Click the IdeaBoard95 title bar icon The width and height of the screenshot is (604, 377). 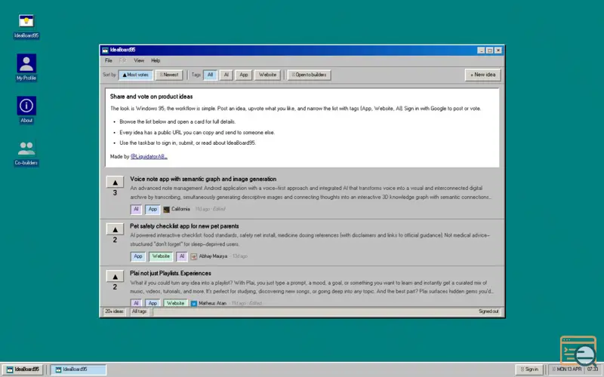click(105, 50)
